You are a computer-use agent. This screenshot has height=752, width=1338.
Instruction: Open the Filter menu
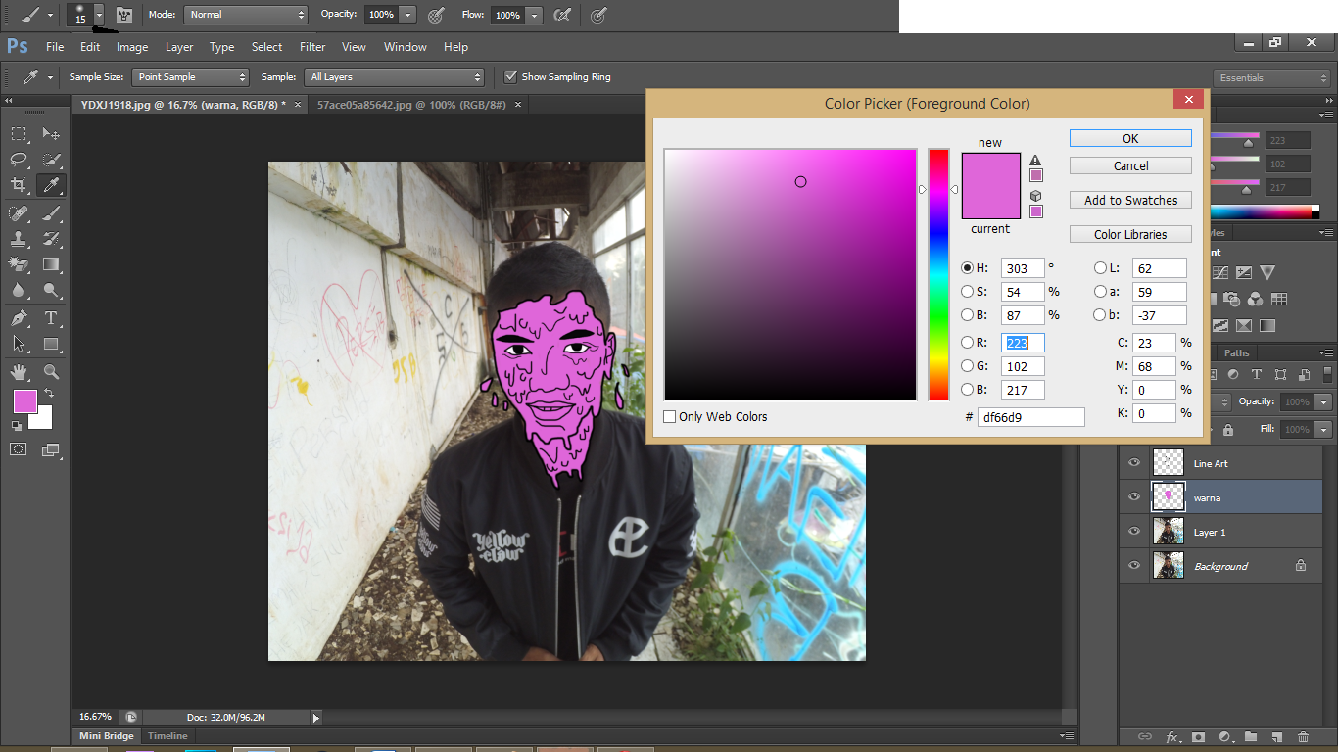(311, 46)
